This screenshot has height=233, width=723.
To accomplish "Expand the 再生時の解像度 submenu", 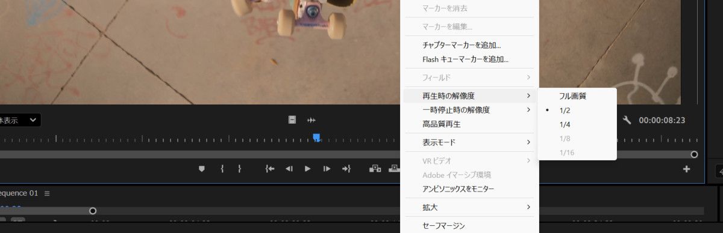I will click(x=469, y=95).
